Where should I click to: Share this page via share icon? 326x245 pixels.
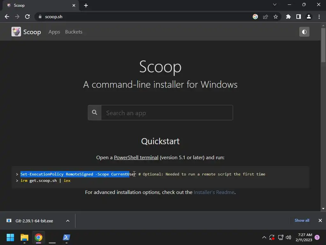click(x=266, y=17)
